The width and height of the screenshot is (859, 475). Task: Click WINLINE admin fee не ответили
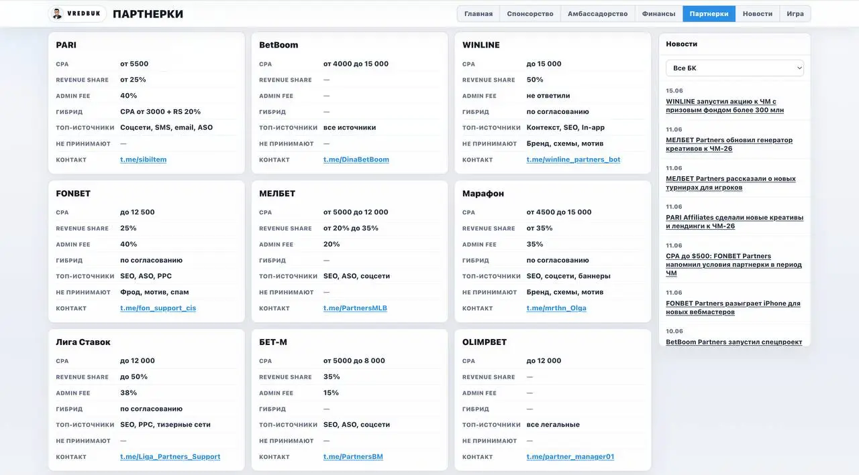pyautogui.click(x=548, y=96)
